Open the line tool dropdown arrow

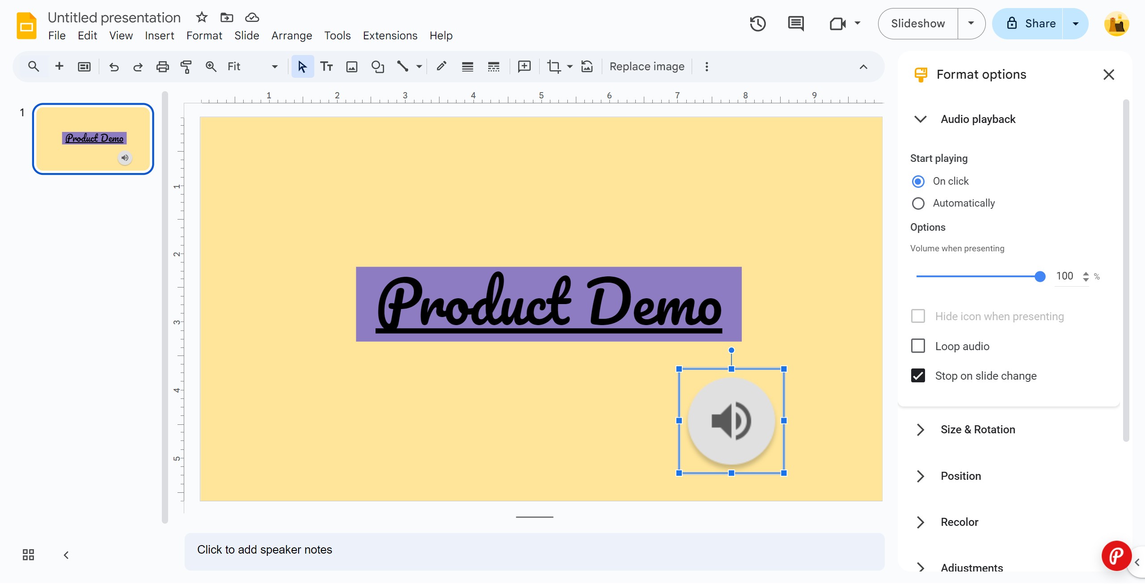419,67
